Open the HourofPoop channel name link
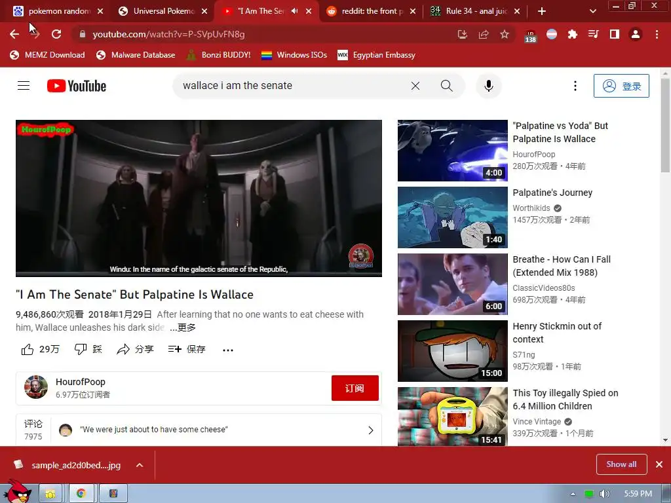The width and height of the screenshot is (671, 503). coord(81,382)
